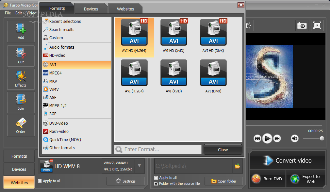Select the Cut tool
The image size is (330, 192).
click(x=21, y=56)
